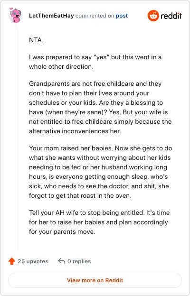The width and height of the screenshot is (190, 296).
Task: Click the line "alternative inconveniences her."
Action: coord(75,131)
